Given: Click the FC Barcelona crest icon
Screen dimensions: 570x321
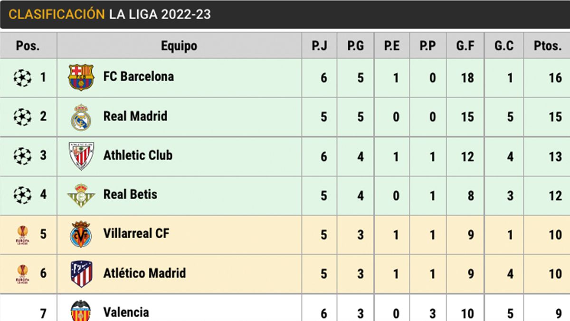Looking at the screenshot, I should pos(81,77).
